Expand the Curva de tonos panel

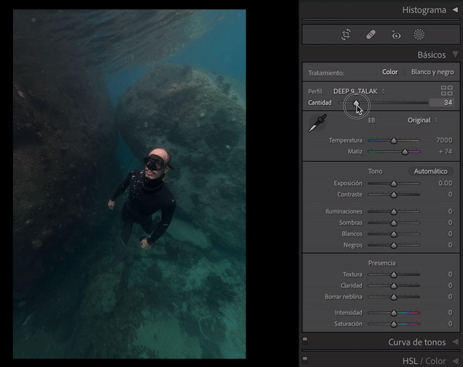[x=455, y=342]
